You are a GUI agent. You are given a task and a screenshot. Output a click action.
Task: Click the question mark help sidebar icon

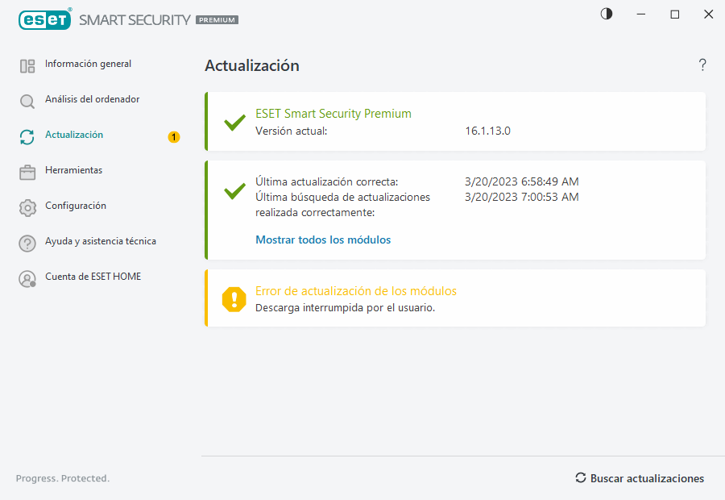coord(27,241)
